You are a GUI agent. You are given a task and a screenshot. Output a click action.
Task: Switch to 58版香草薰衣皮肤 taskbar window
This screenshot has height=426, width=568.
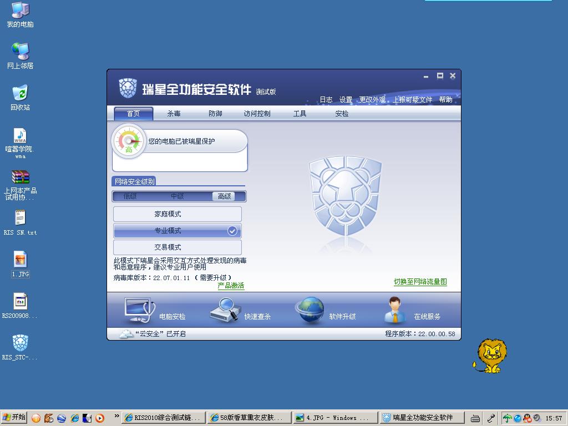pyautogui.click(x=249, y=418)
